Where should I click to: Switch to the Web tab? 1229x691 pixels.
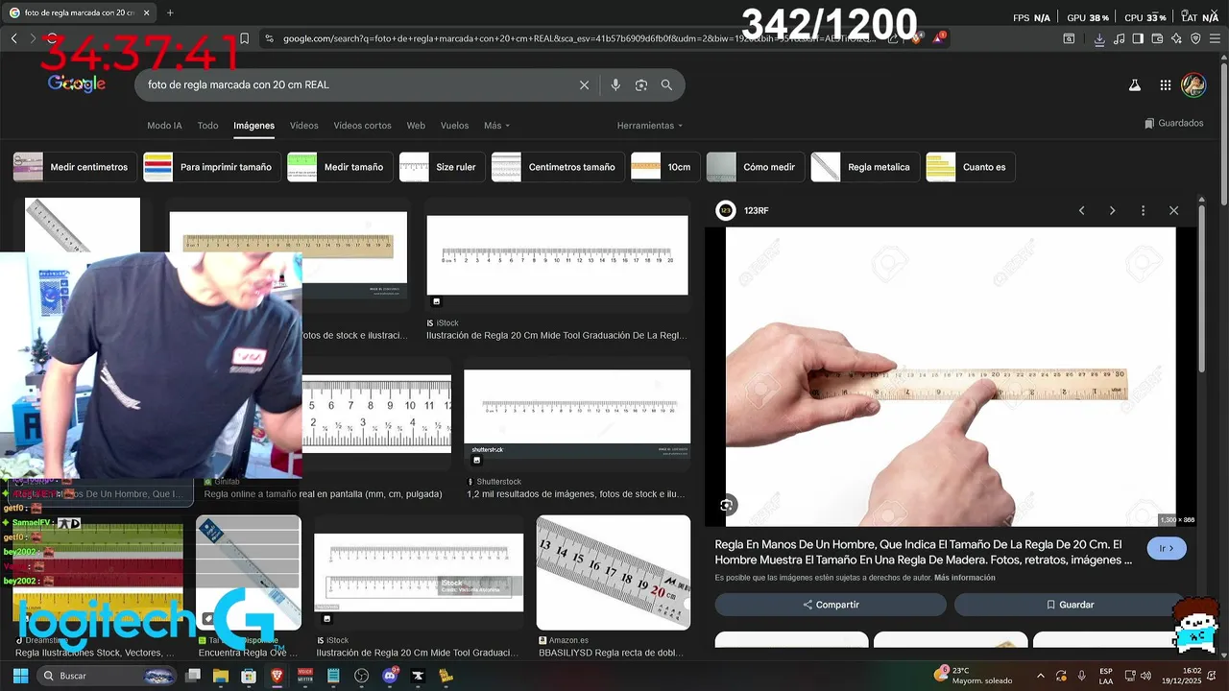point(416,126)
